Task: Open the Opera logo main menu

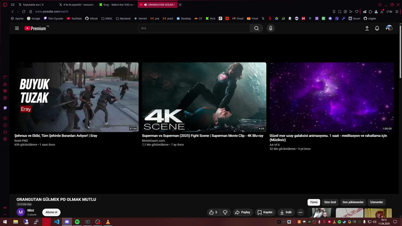Action: pos(5,5)
